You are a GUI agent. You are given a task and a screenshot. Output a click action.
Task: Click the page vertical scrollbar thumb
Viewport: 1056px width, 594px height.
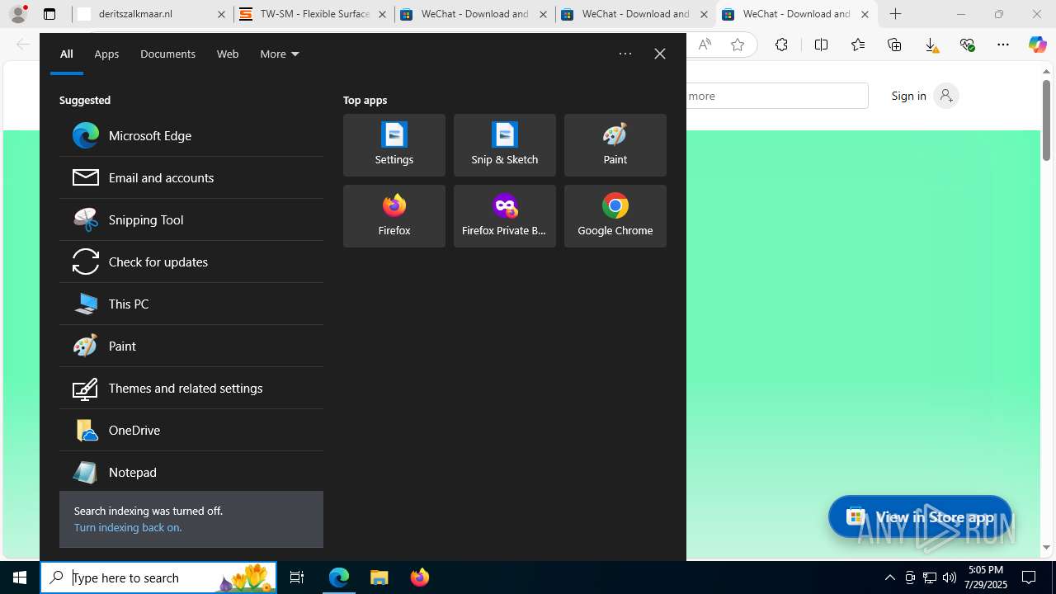[x=1046, y=121]
